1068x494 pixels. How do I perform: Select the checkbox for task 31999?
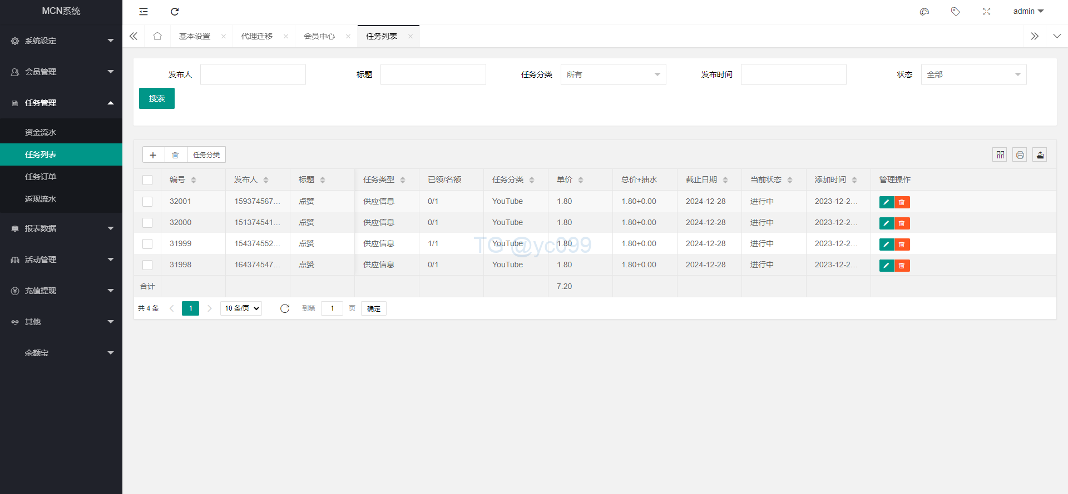tap(147, 244)
